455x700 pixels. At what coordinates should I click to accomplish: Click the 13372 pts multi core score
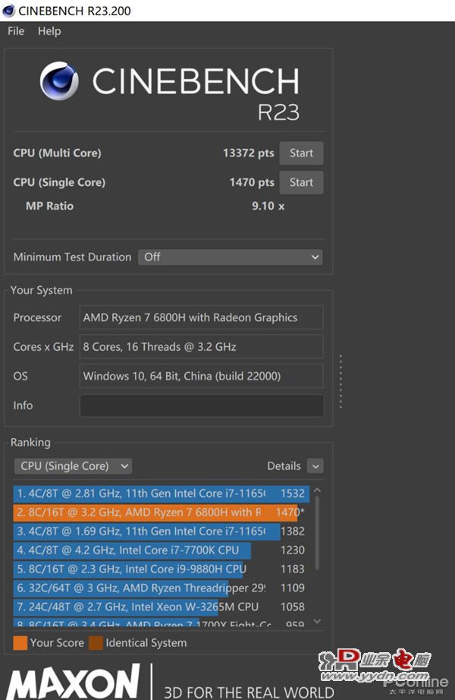[x=249, y=153]
